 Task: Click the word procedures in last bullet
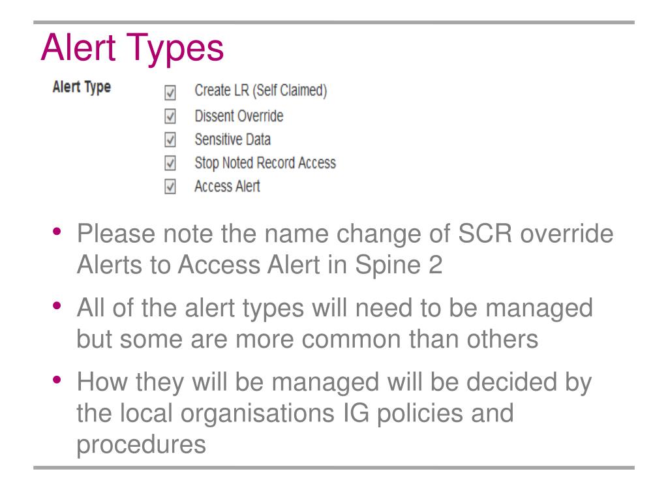coord(141,446)
